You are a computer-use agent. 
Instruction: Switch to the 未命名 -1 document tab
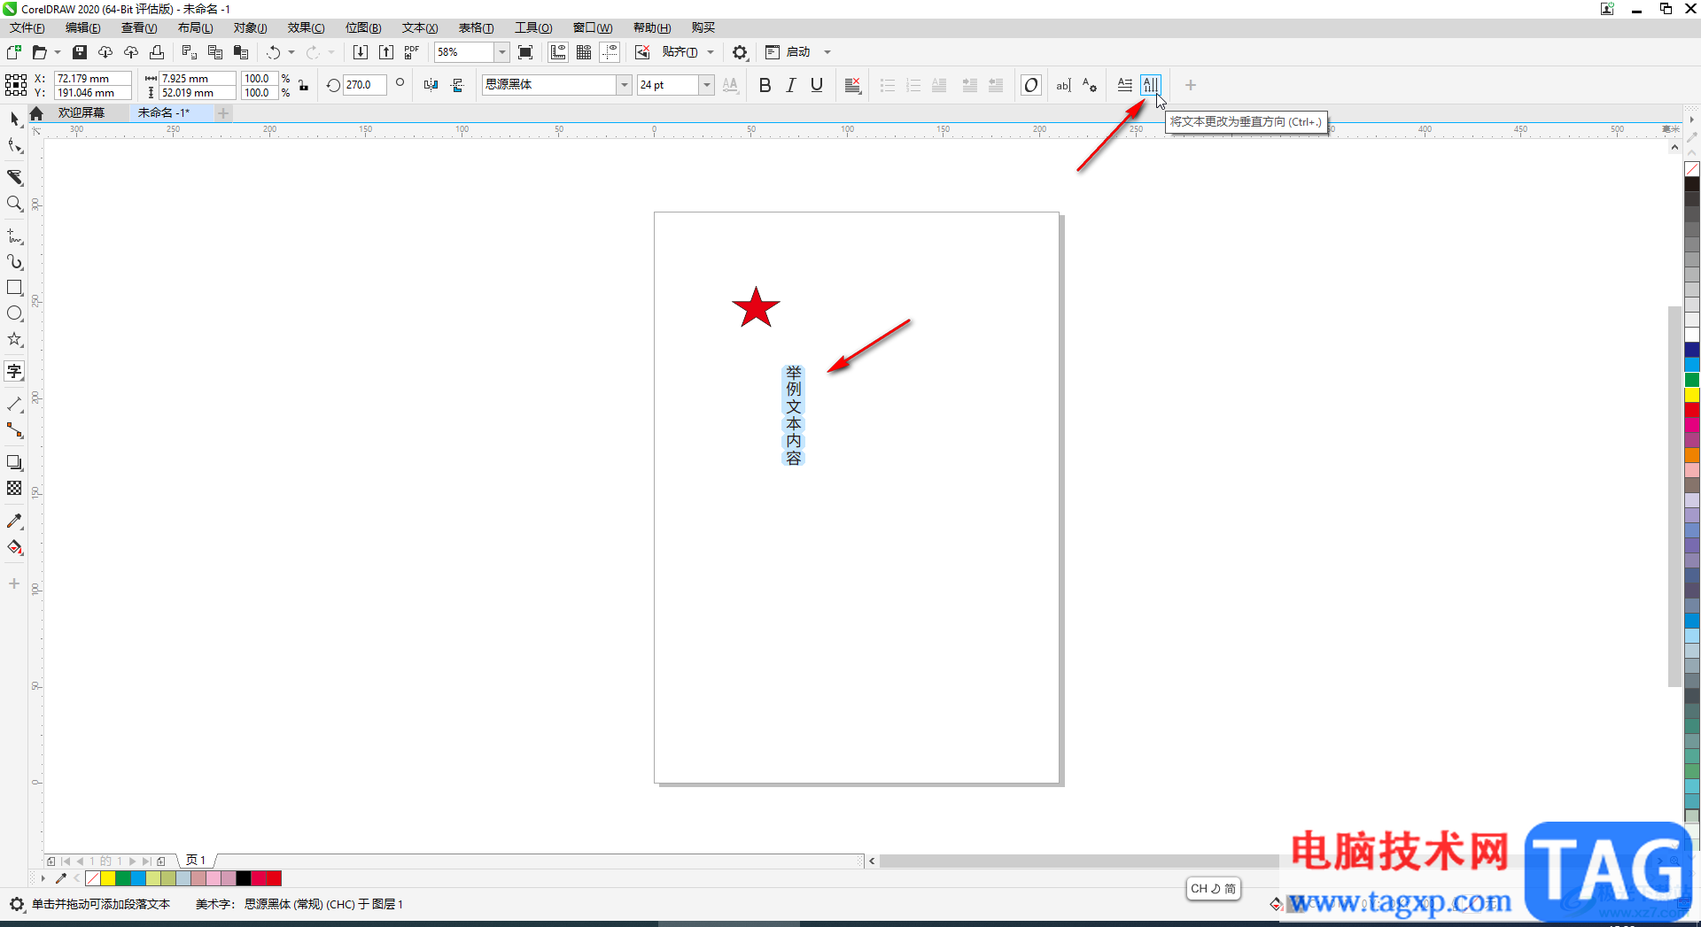click(x=164, y=112)
